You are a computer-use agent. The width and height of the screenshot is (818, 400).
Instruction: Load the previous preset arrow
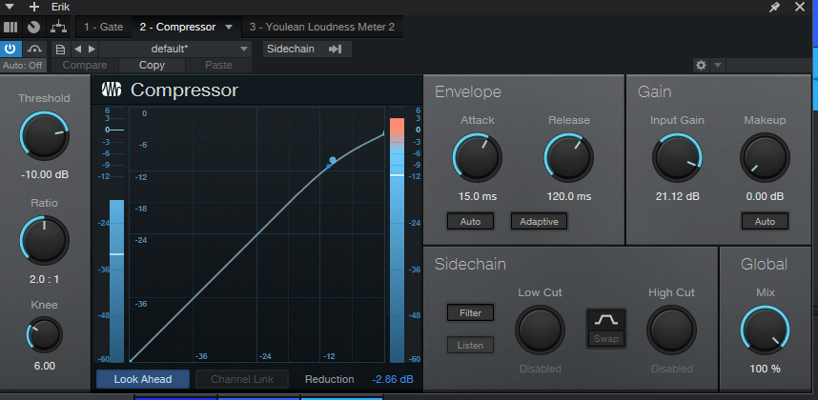pyautogui.click(x=77, y=50)
